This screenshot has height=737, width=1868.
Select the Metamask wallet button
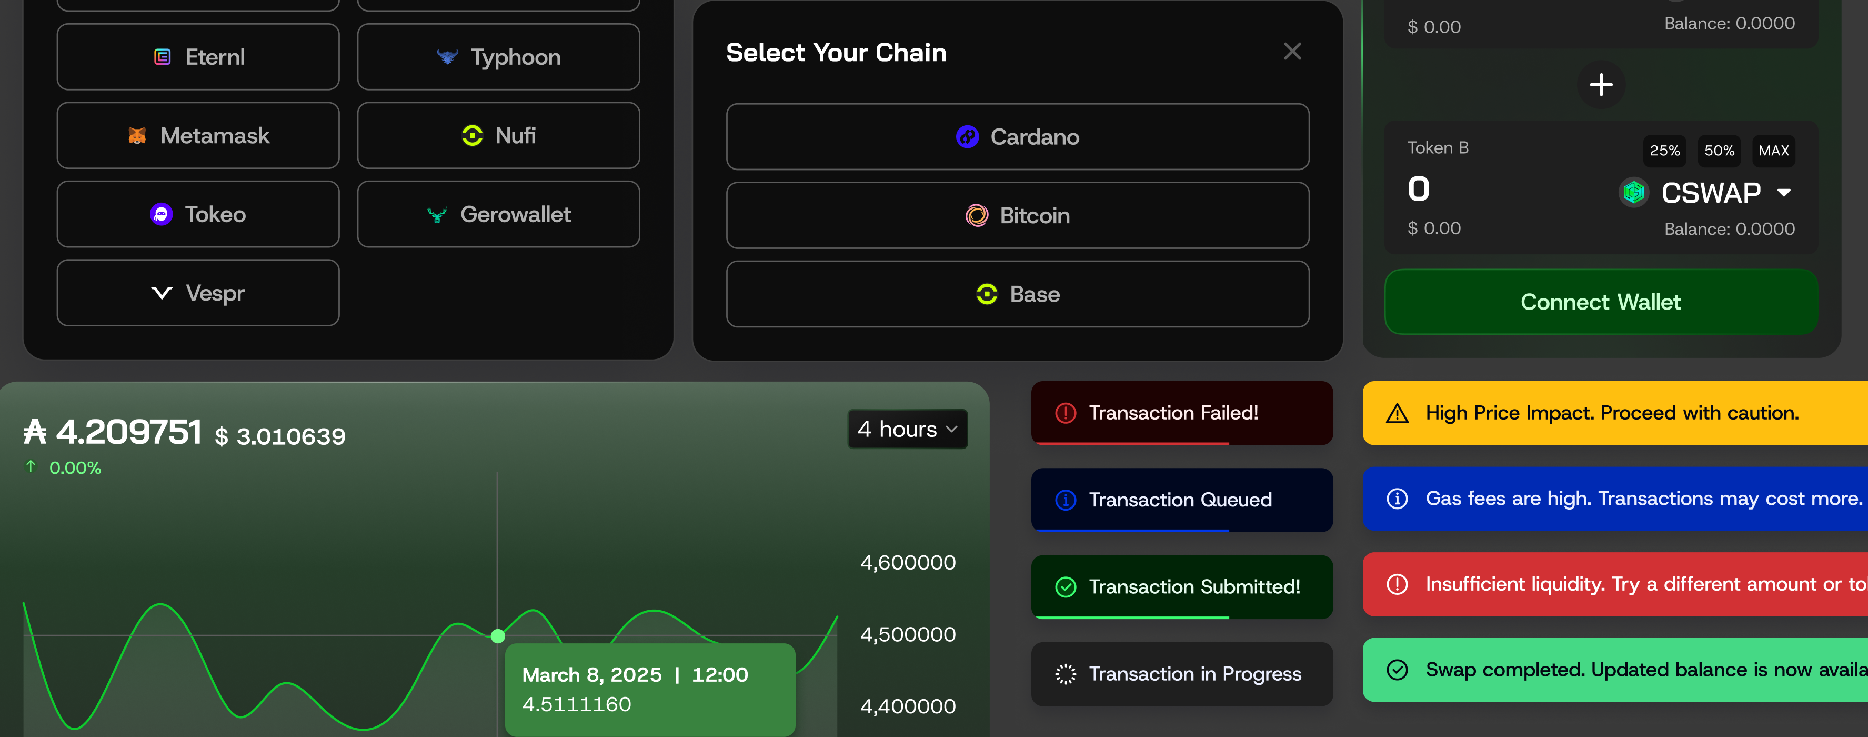pos(198,136)
